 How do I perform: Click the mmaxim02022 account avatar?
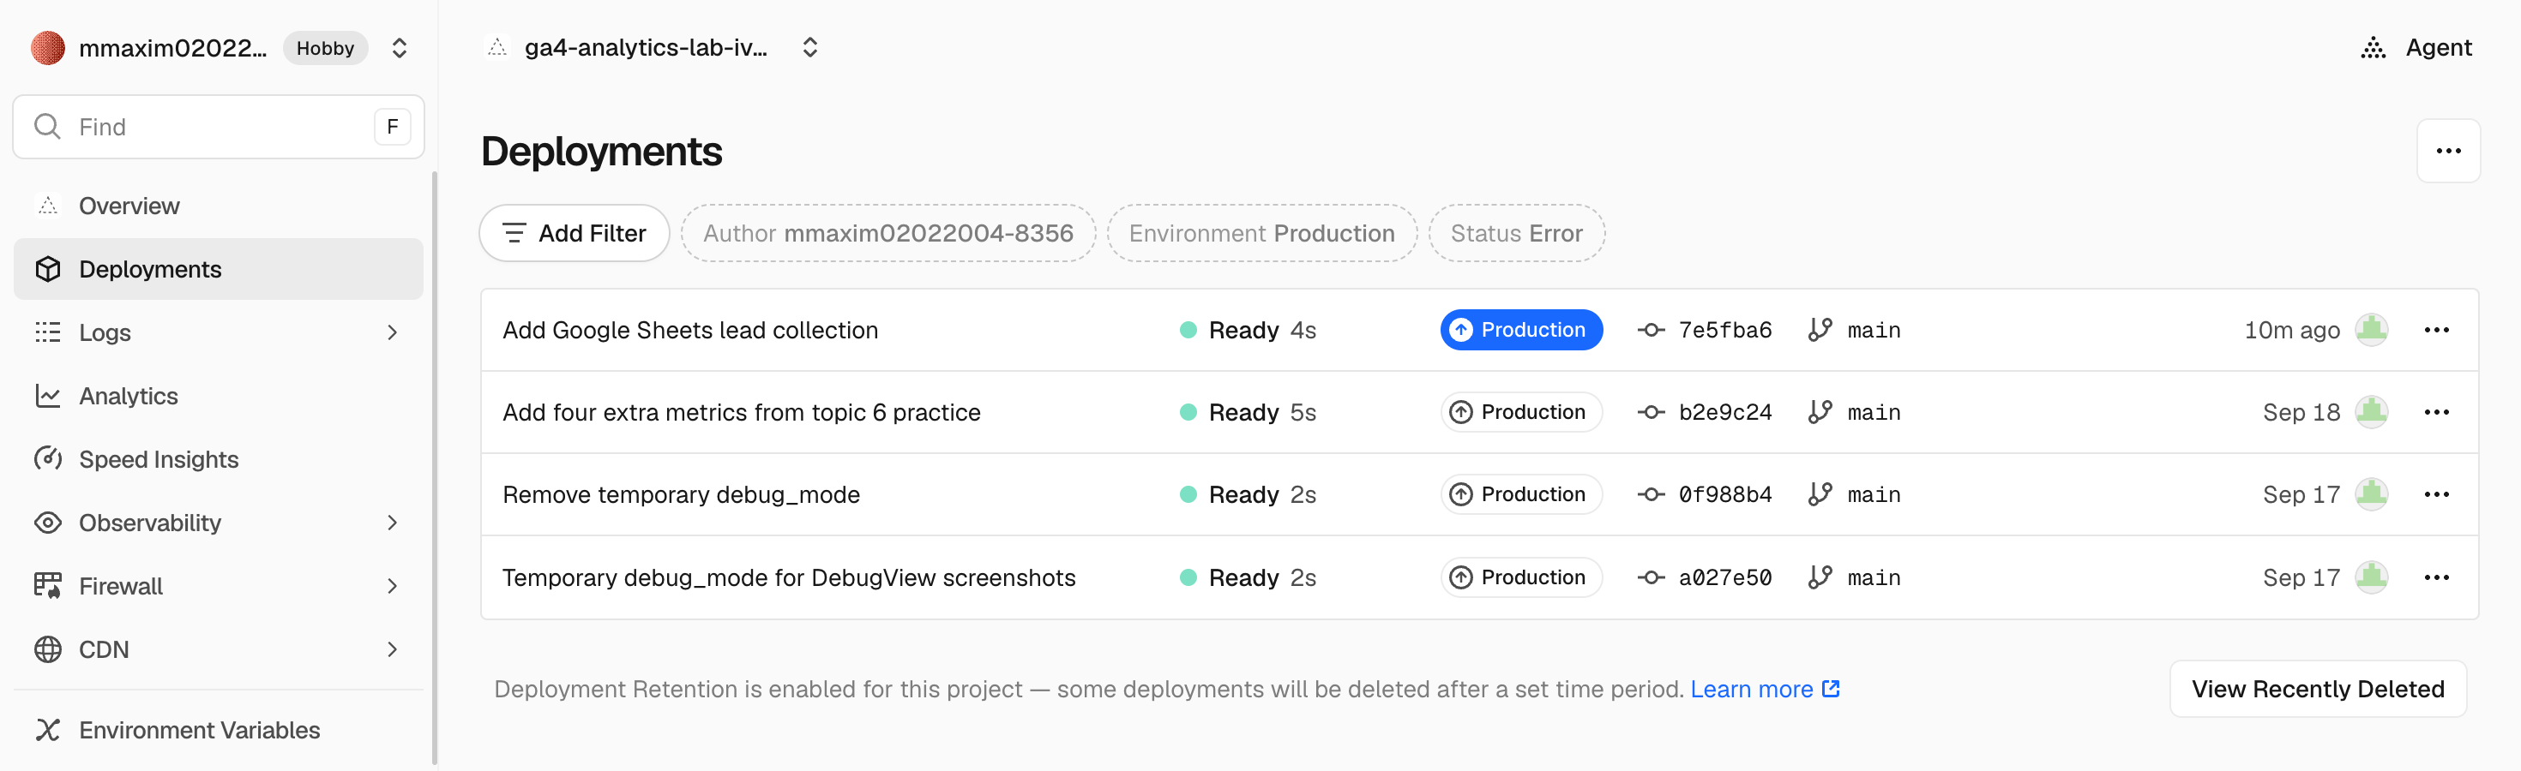(x=47, y=48)
